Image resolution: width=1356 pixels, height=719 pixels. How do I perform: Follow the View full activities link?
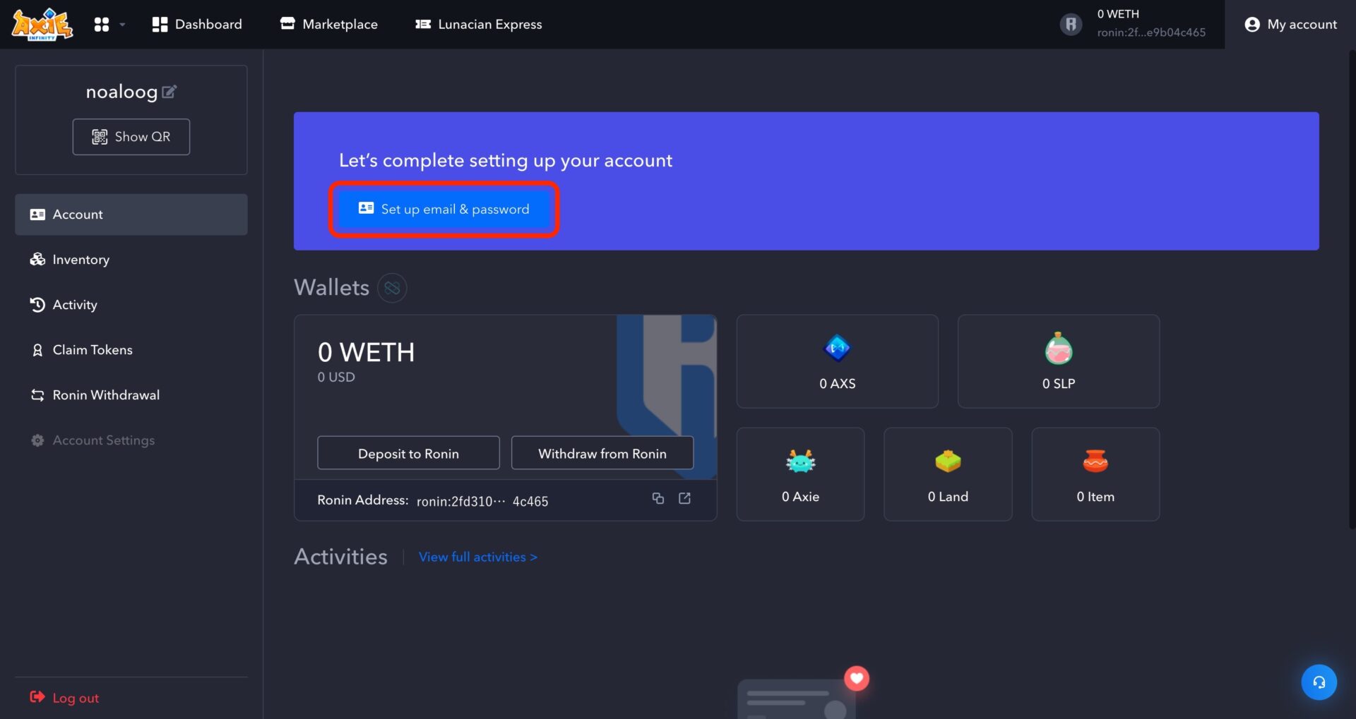tap(478, 557)
